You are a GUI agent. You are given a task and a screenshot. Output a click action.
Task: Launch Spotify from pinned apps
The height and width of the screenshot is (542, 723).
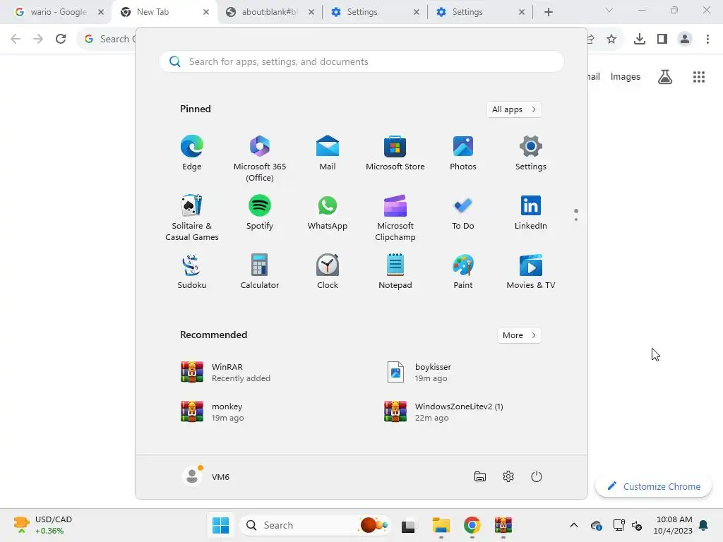[260, 212]
